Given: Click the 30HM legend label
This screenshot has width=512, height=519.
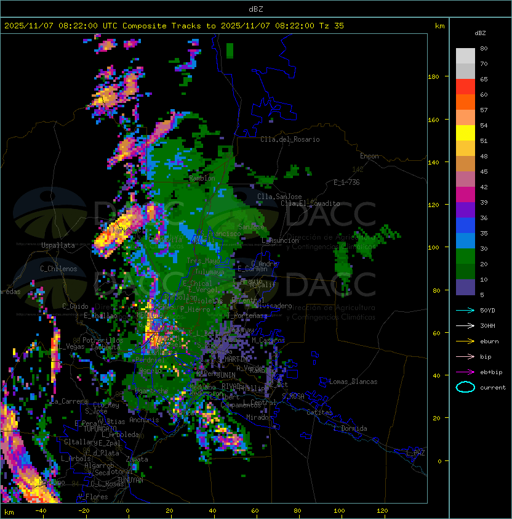Looking at the screenshot, I should click(487, 325).
